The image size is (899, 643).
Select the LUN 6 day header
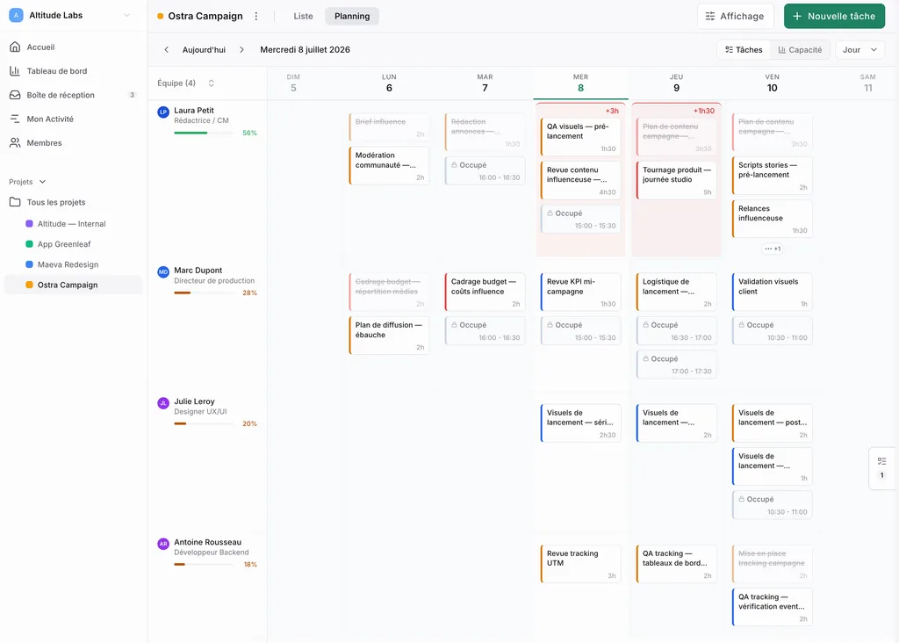pos(389,83)
